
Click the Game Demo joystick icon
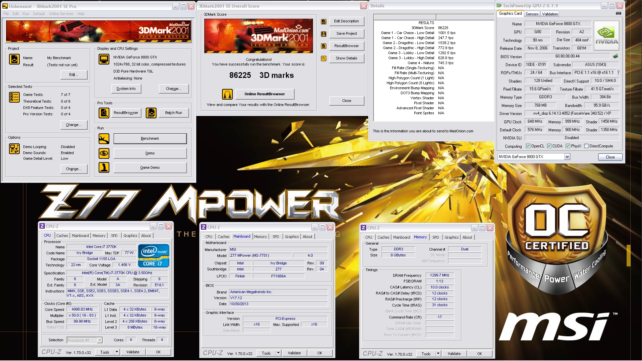pyautogui.click(x=104, y=167)
